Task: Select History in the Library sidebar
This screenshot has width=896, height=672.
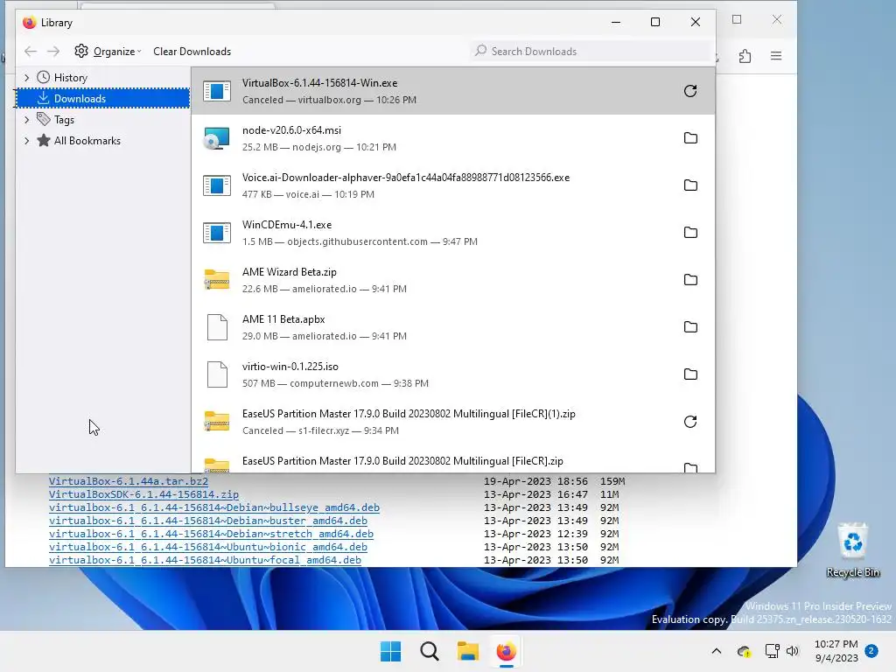Action: [70, 77]
